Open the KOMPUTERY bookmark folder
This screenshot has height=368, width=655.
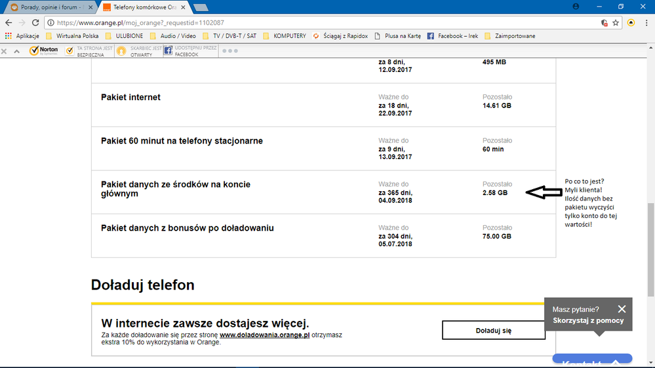click(x=285, y=36)
